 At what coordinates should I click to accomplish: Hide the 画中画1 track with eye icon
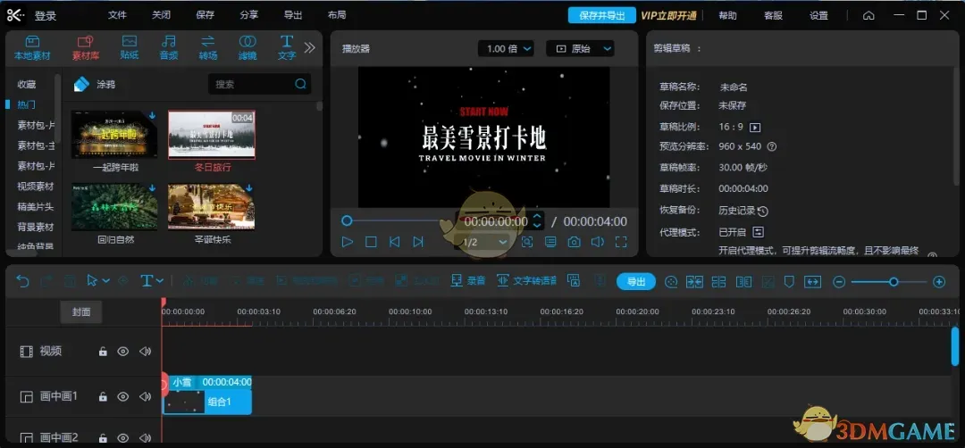123,396
